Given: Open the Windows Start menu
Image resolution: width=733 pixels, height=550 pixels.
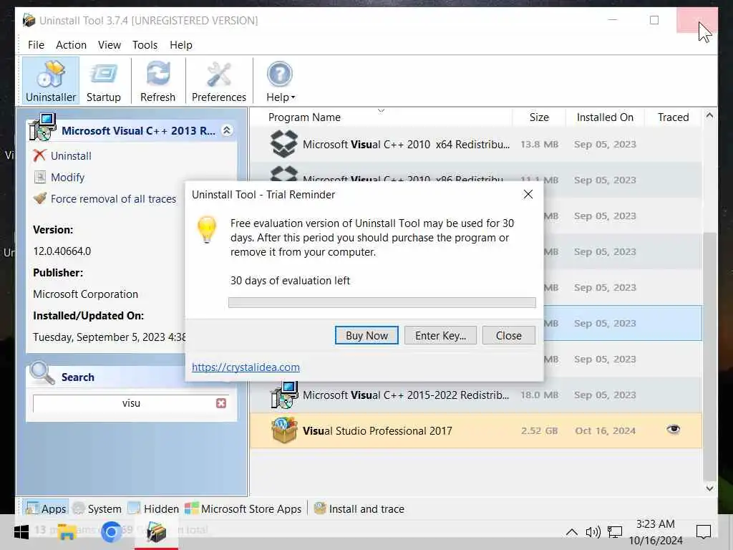Looking at the screenshot, I should pos(21,532).
